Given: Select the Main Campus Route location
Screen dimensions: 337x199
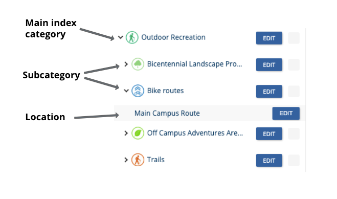Looking at the screenshot, I should tap(167, 113).
